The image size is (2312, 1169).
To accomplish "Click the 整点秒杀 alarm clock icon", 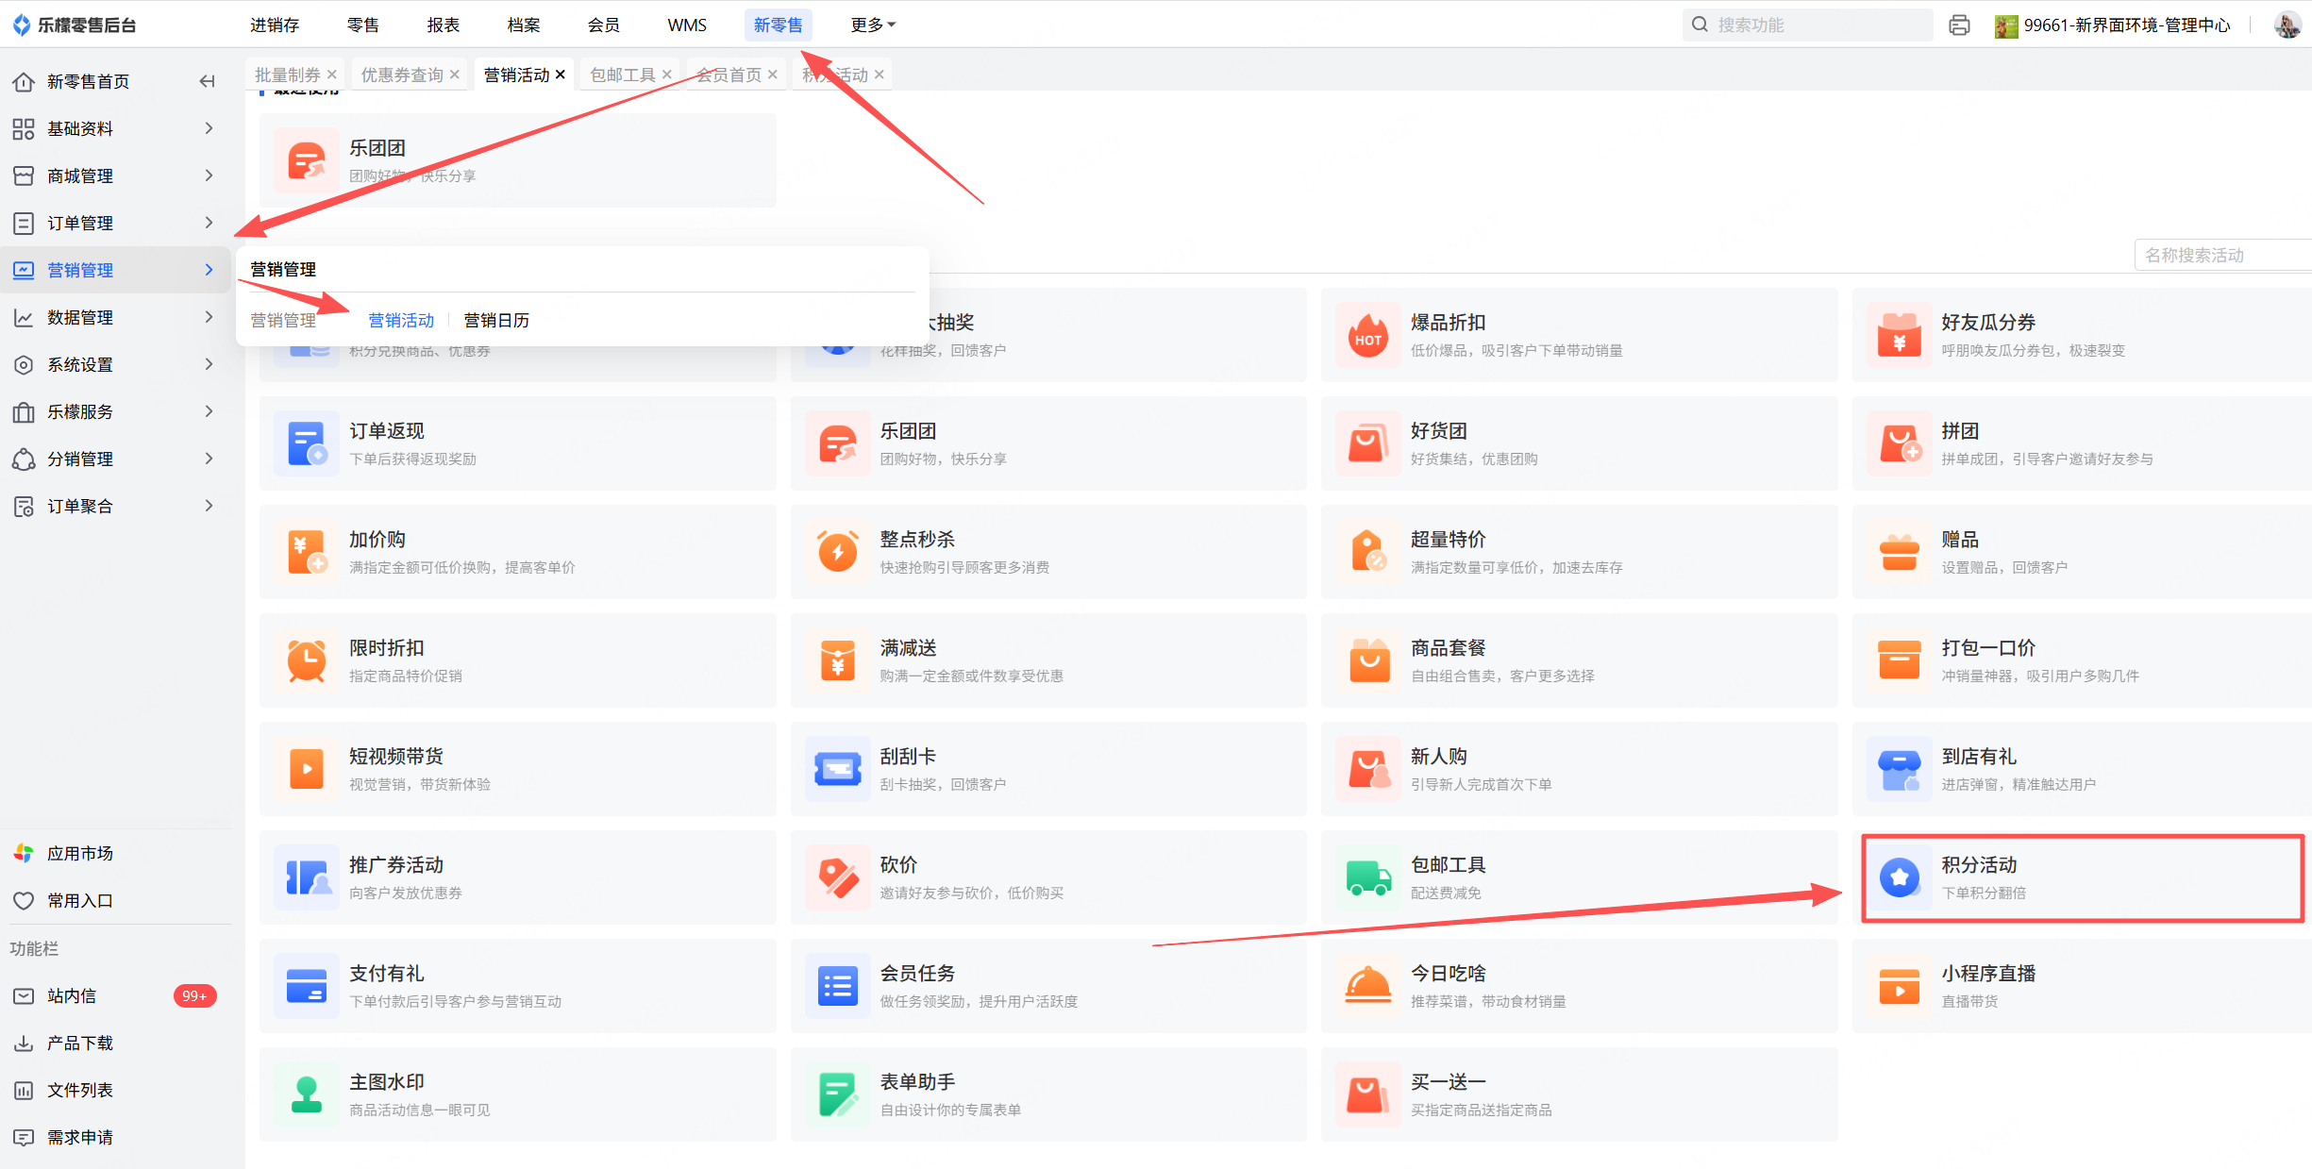I will coord(837,552).
